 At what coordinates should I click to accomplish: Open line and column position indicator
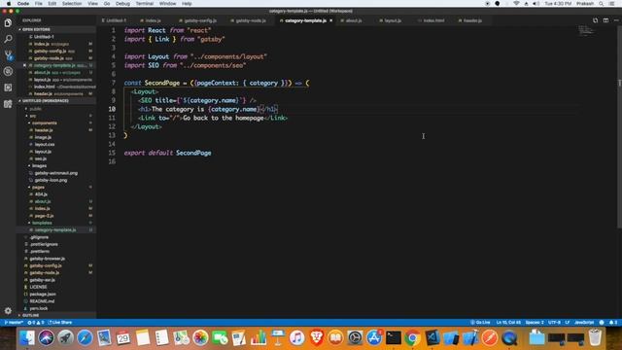[508, 322]
